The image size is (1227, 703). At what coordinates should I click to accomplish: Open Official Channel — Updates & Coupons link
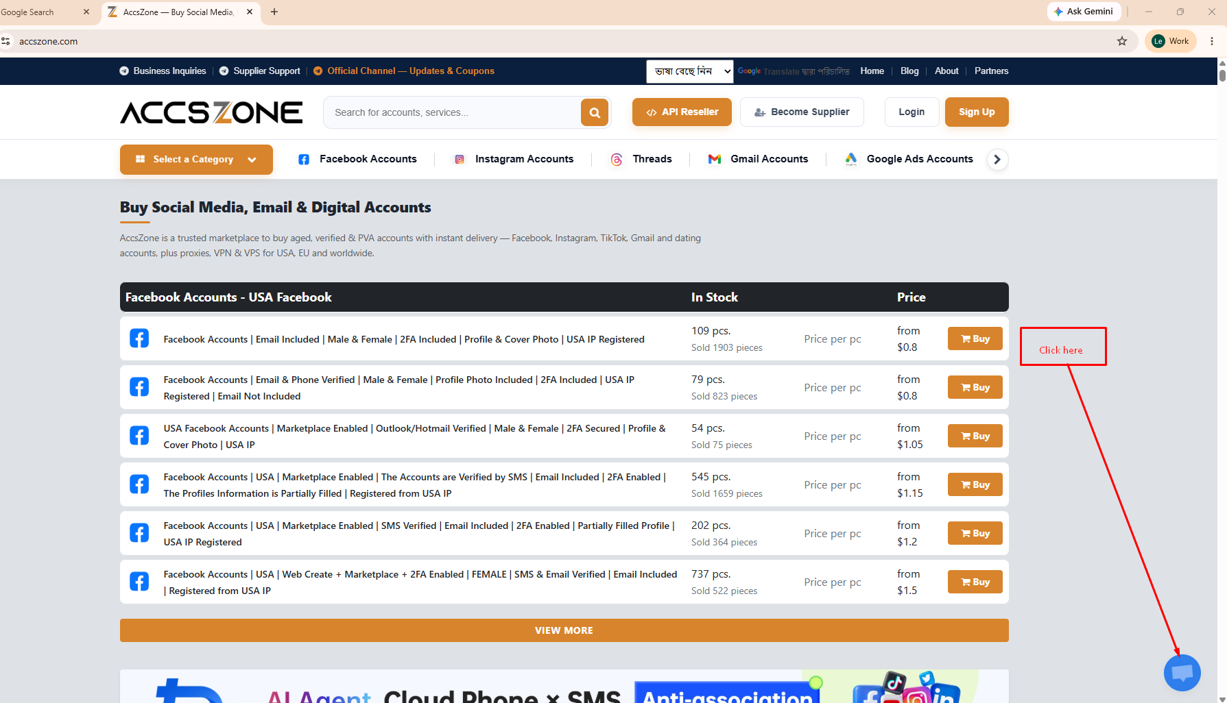[x=404, y=71]
